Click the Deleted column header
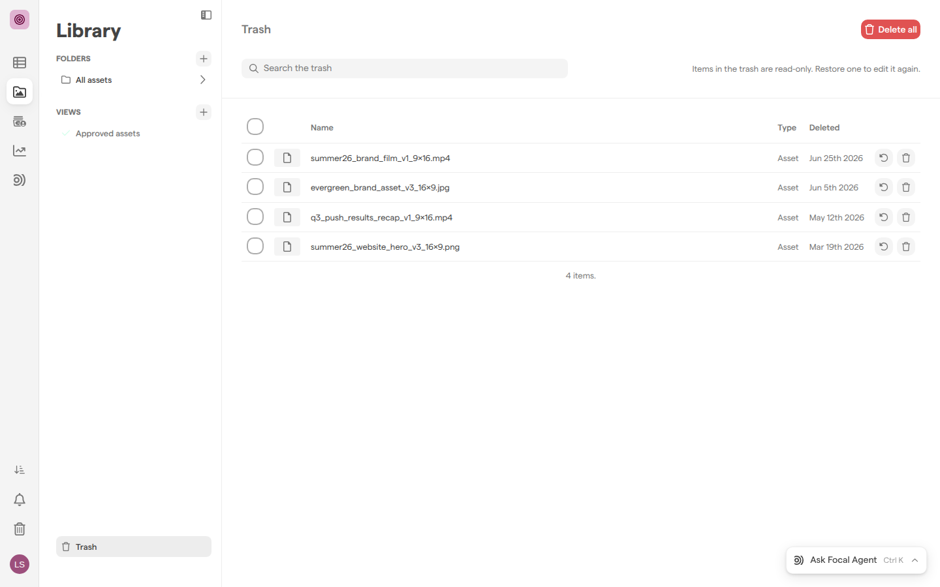Viewport: 940px width, 587px height. click(824, 128)
